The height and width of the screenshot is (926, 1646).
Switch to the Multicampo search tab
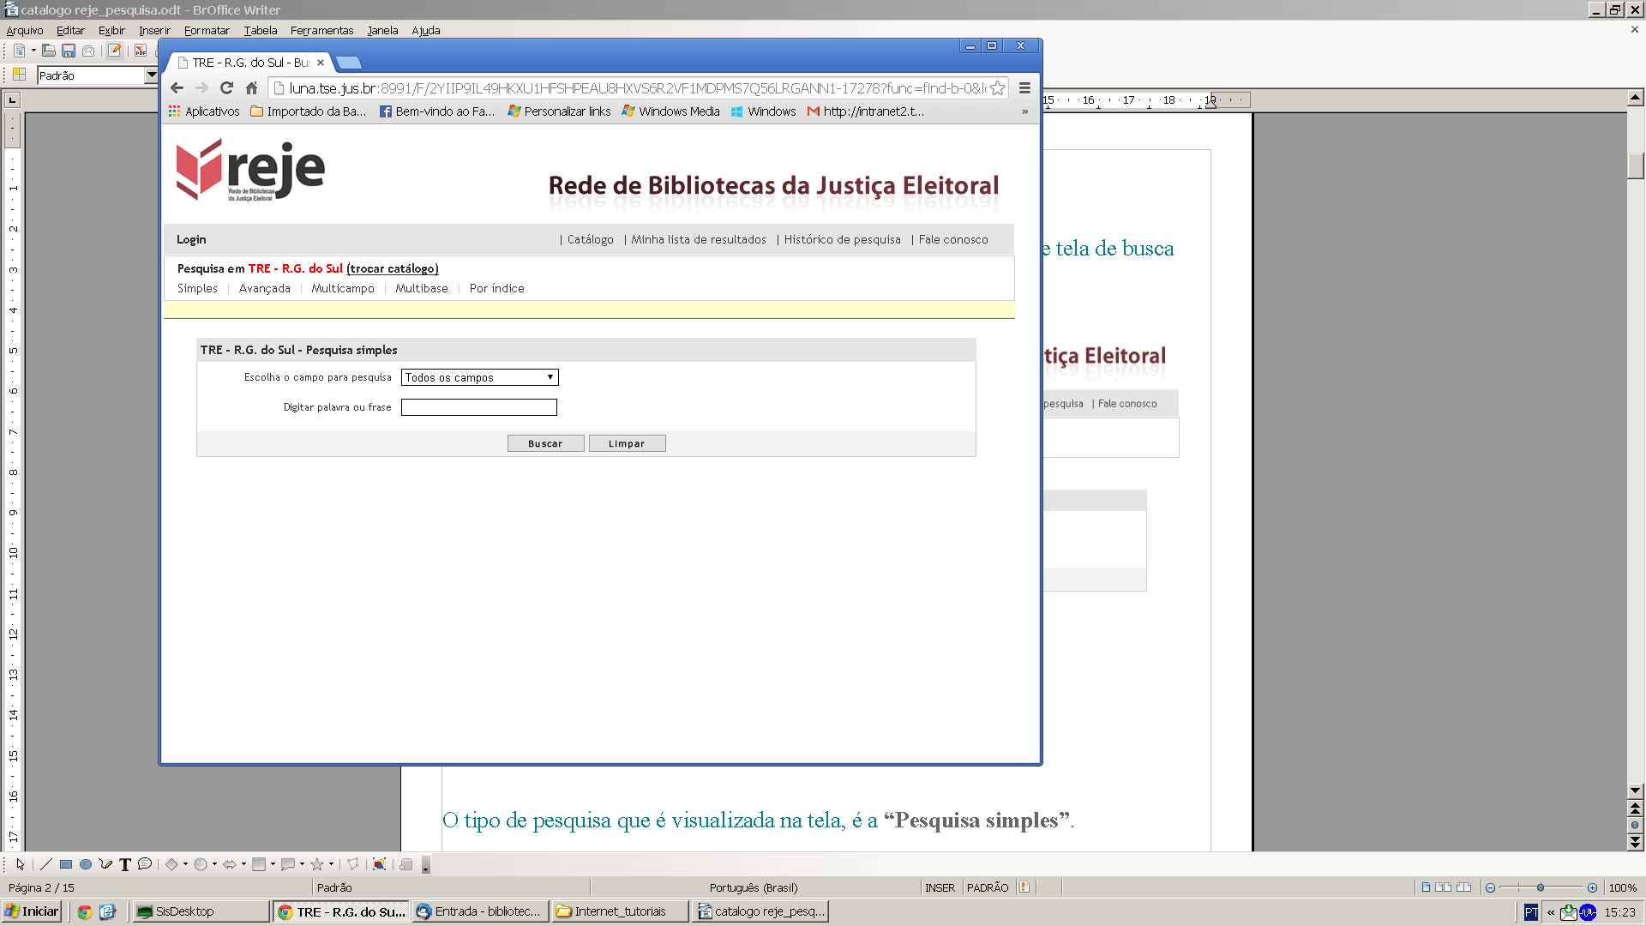[343, 289]
